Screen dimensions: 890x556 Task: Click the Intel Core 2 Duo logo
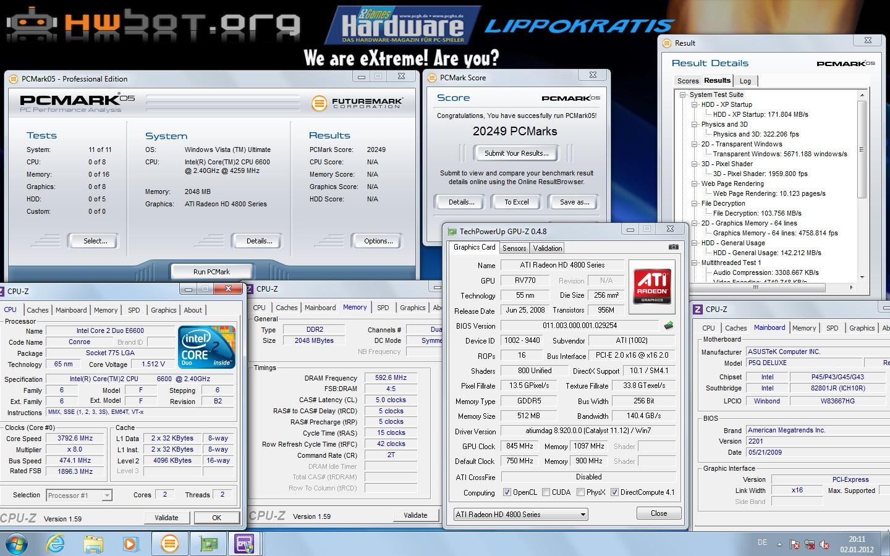206,347
